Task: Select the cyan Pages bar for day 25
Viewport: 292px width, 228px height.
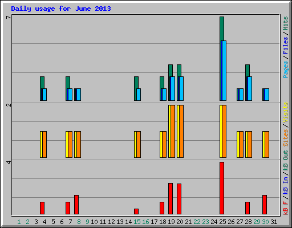Action: [224, 71]
